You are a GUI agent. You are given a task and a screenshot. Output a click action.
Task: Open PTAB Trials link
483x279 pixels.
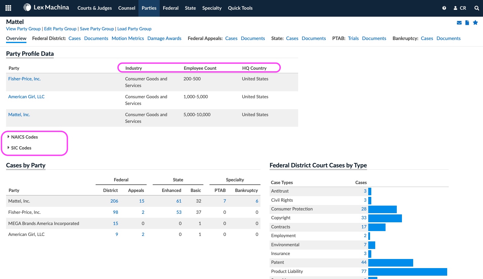coord(353,38)
